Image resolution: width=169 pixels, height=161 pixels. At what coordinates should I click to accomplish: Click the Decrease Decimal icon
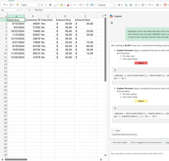coord(126,5)
